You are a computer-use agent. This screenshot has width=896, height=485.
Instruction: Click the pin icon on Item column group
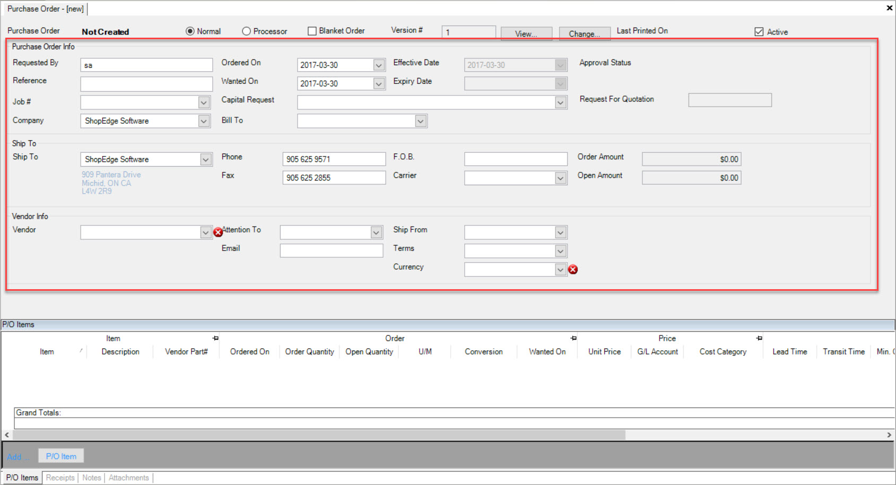pos(215,338)
